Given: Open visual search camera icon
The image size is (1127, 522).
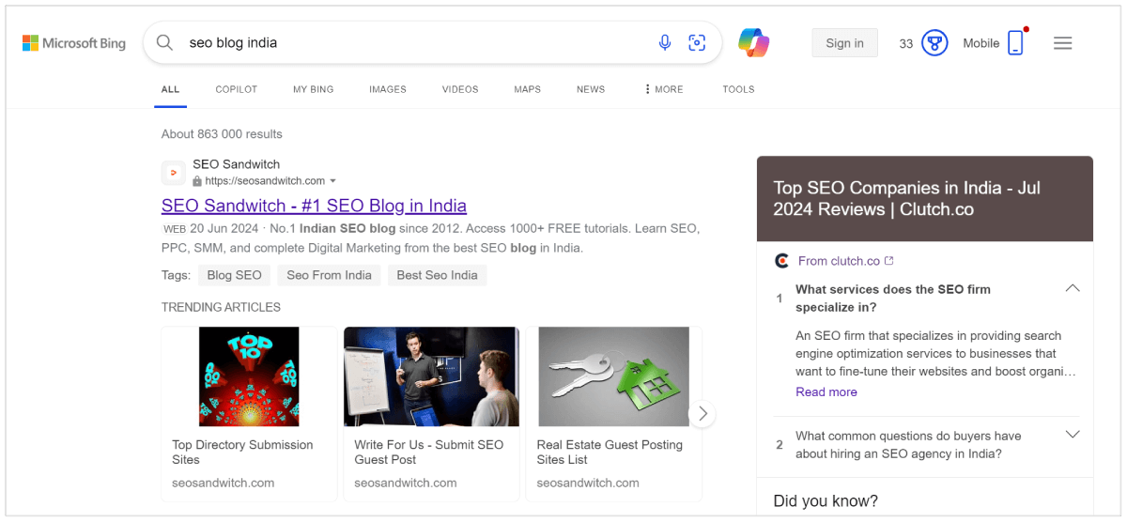Looking at the screenshot, I should tap(697, 42).
